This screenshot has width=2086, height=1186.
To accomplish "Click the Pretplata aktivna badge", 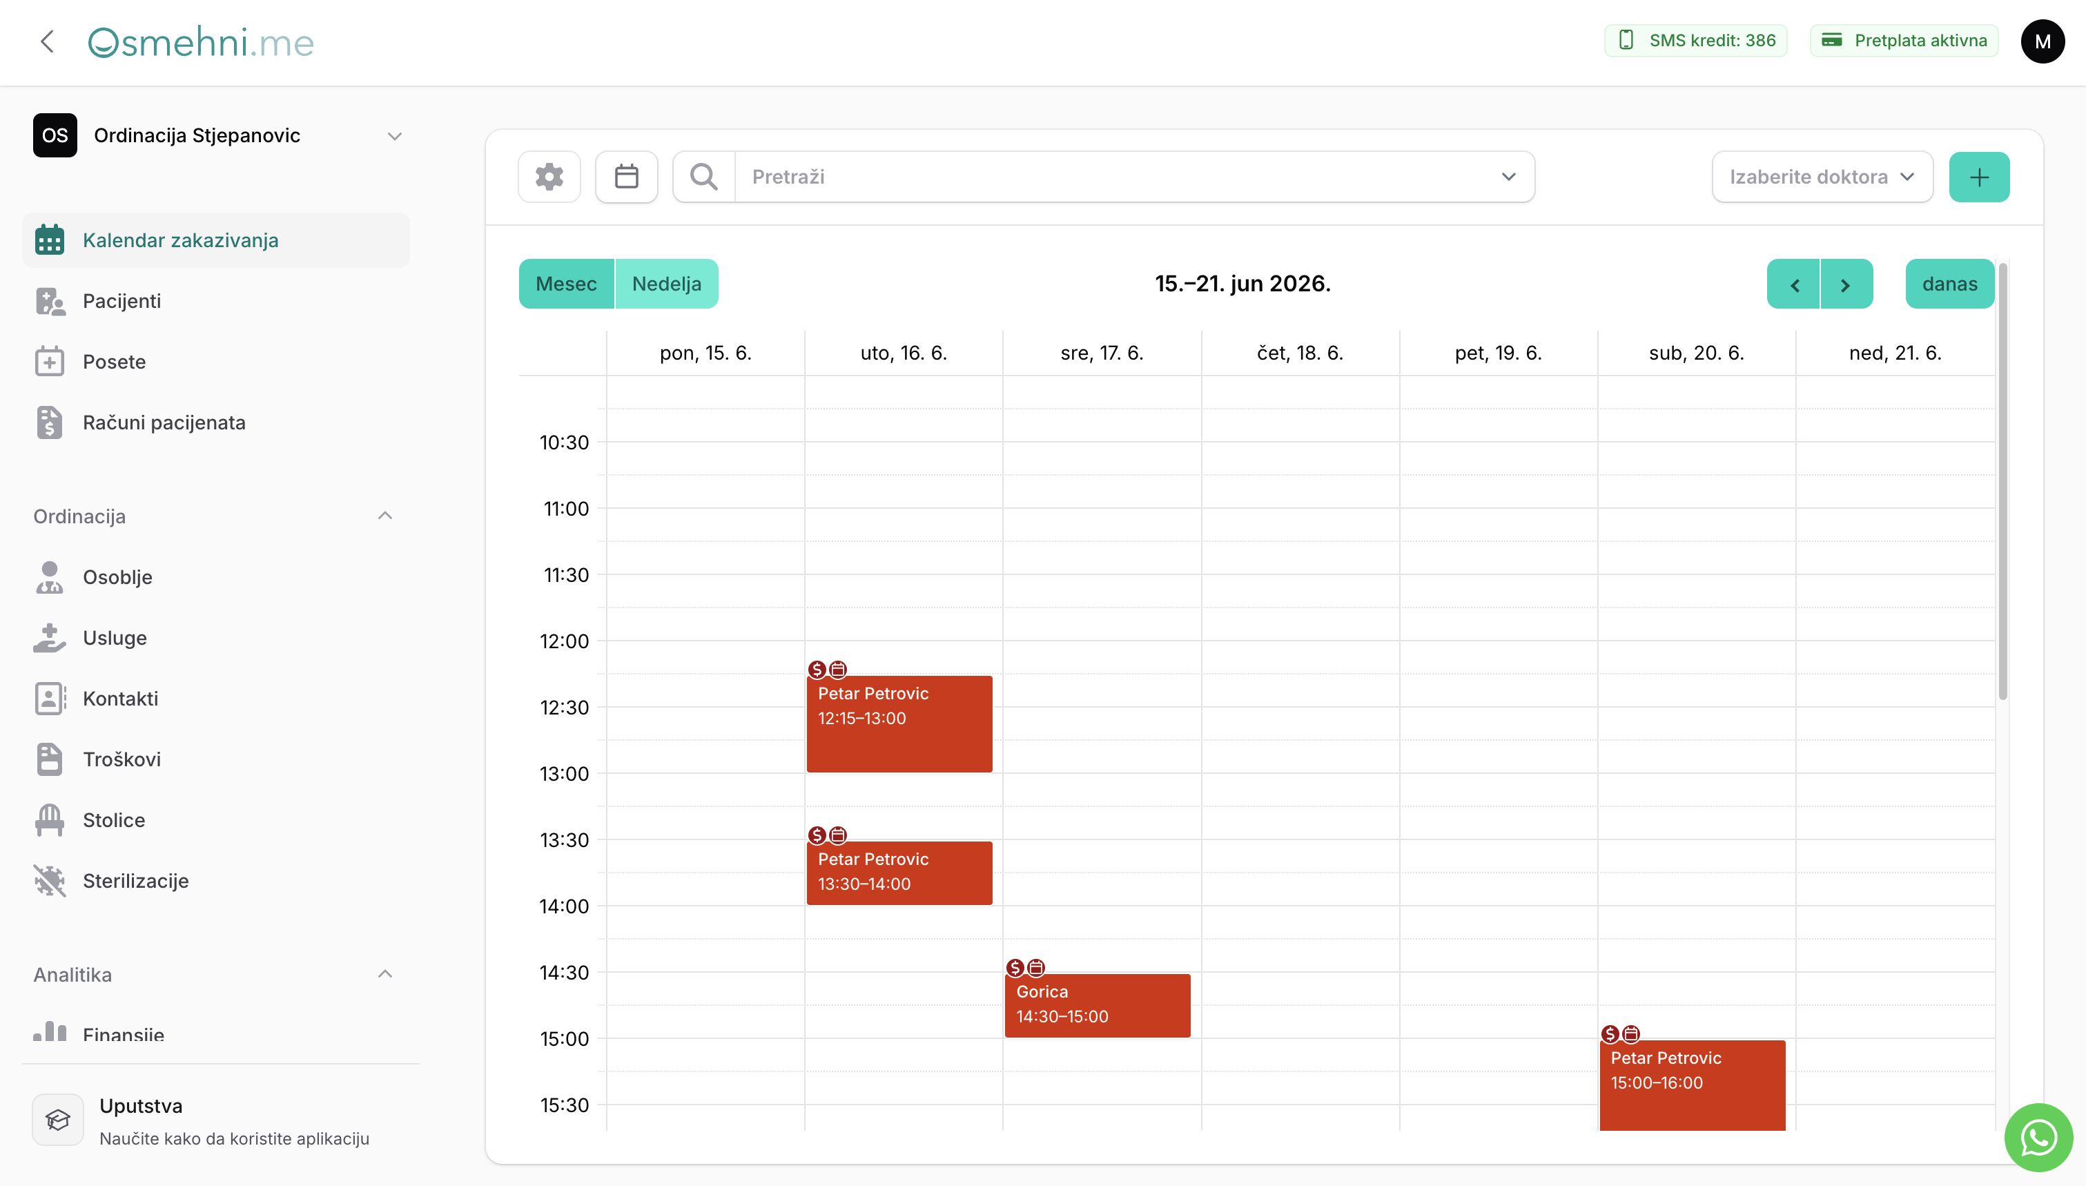I will click(x=1904, y=40).
